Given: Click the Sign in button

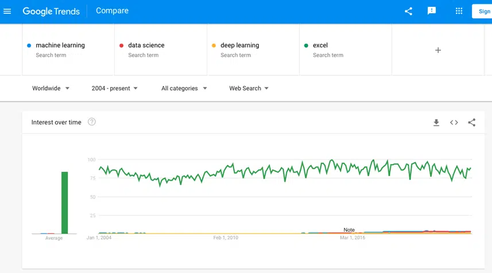Looking at the screenshot, I should [482, 11].
